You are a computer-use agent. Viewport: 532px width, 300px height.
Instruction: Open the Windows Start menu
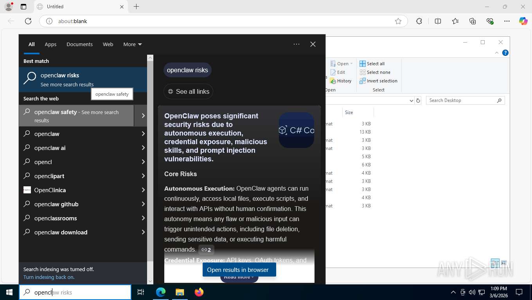point(9,292)
